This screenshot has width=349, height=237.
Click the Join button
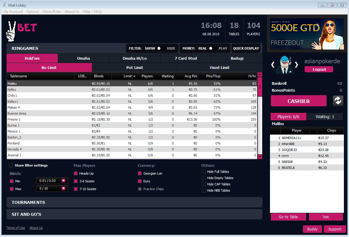(326, 217)
